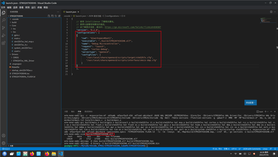This screenshot has height=157, width=278.
Task: Open the 文件 menu
Action: [x=3, y=8]
